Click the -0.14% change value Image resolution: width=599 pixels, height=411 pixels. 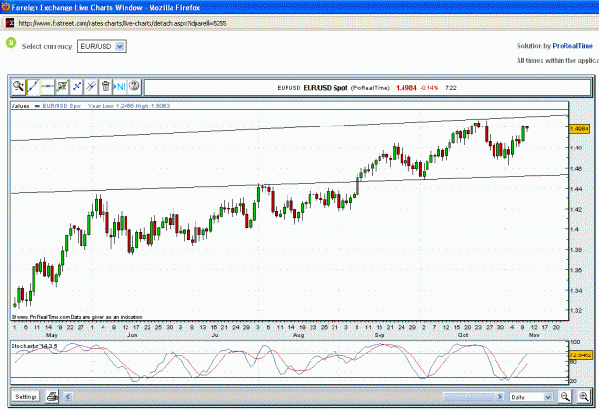[429, 88]
